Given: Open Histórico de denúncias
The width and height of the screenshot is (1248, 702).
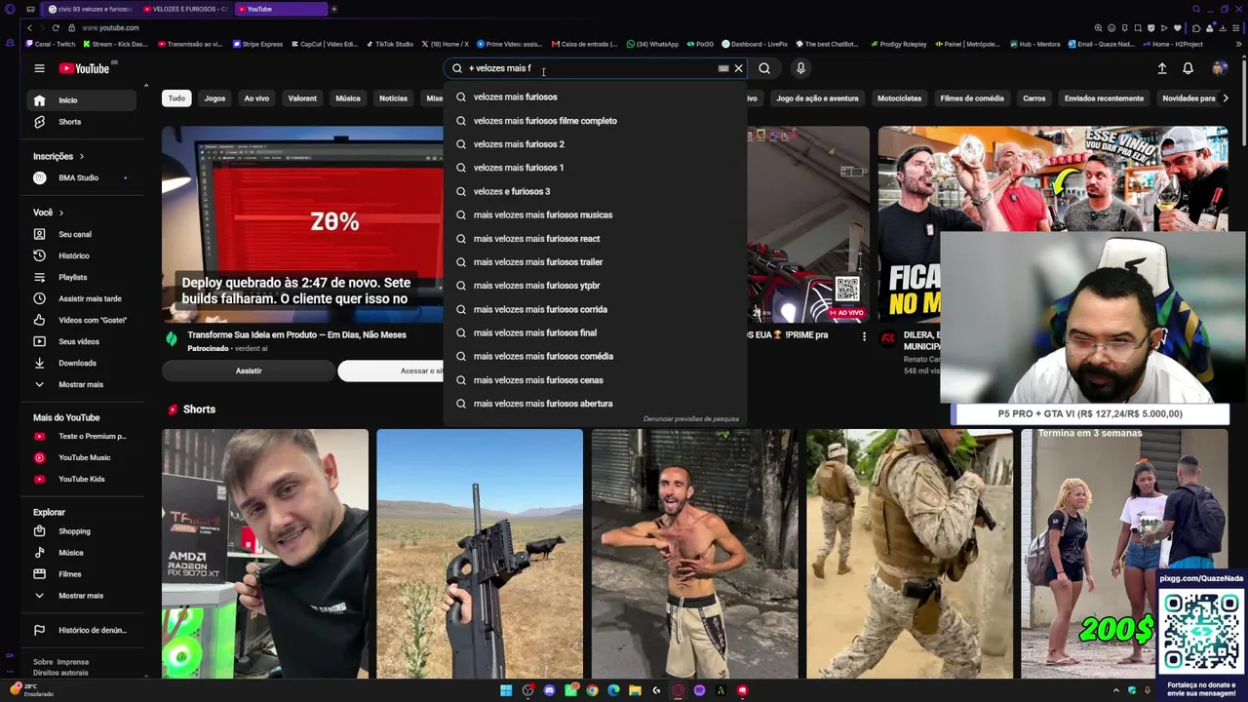Looking at the screenshot, I should [83, 630].
